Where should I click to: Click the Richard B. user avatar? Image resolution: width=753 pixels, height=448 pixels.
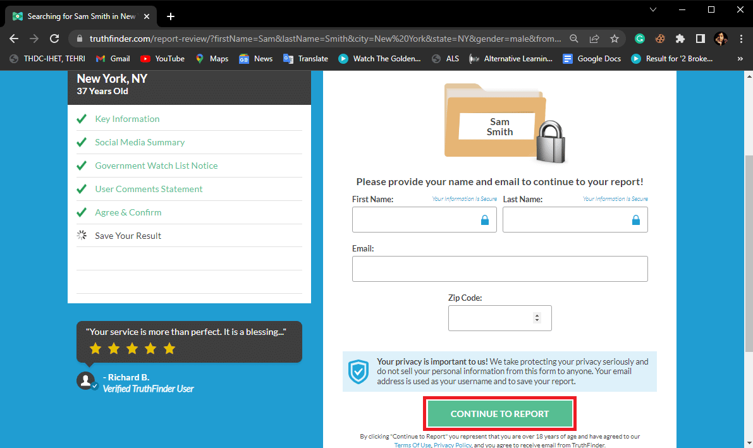click(x=86, y=381)
